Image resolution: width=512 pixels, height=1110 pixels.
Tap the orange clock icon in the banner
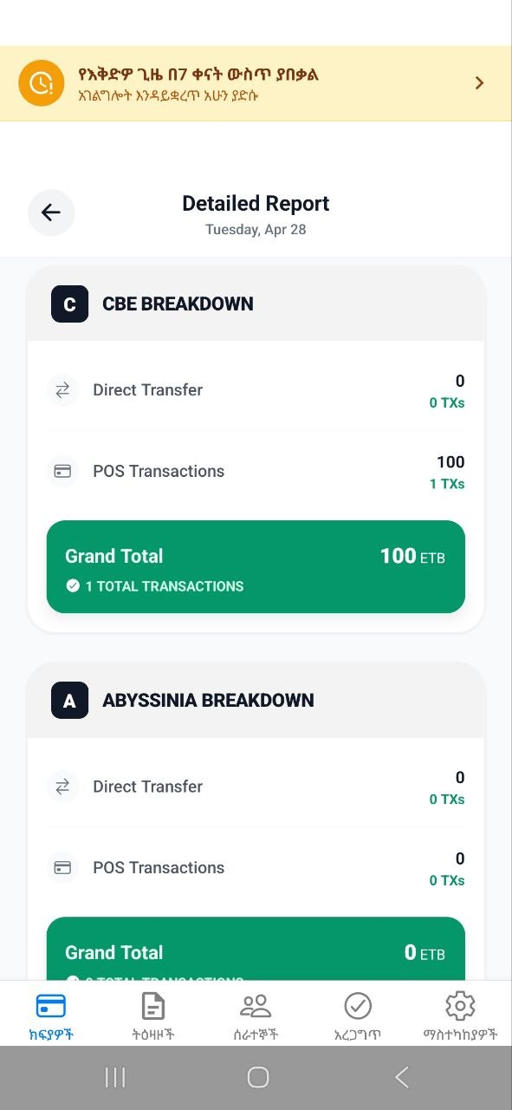tap(40, 82)
